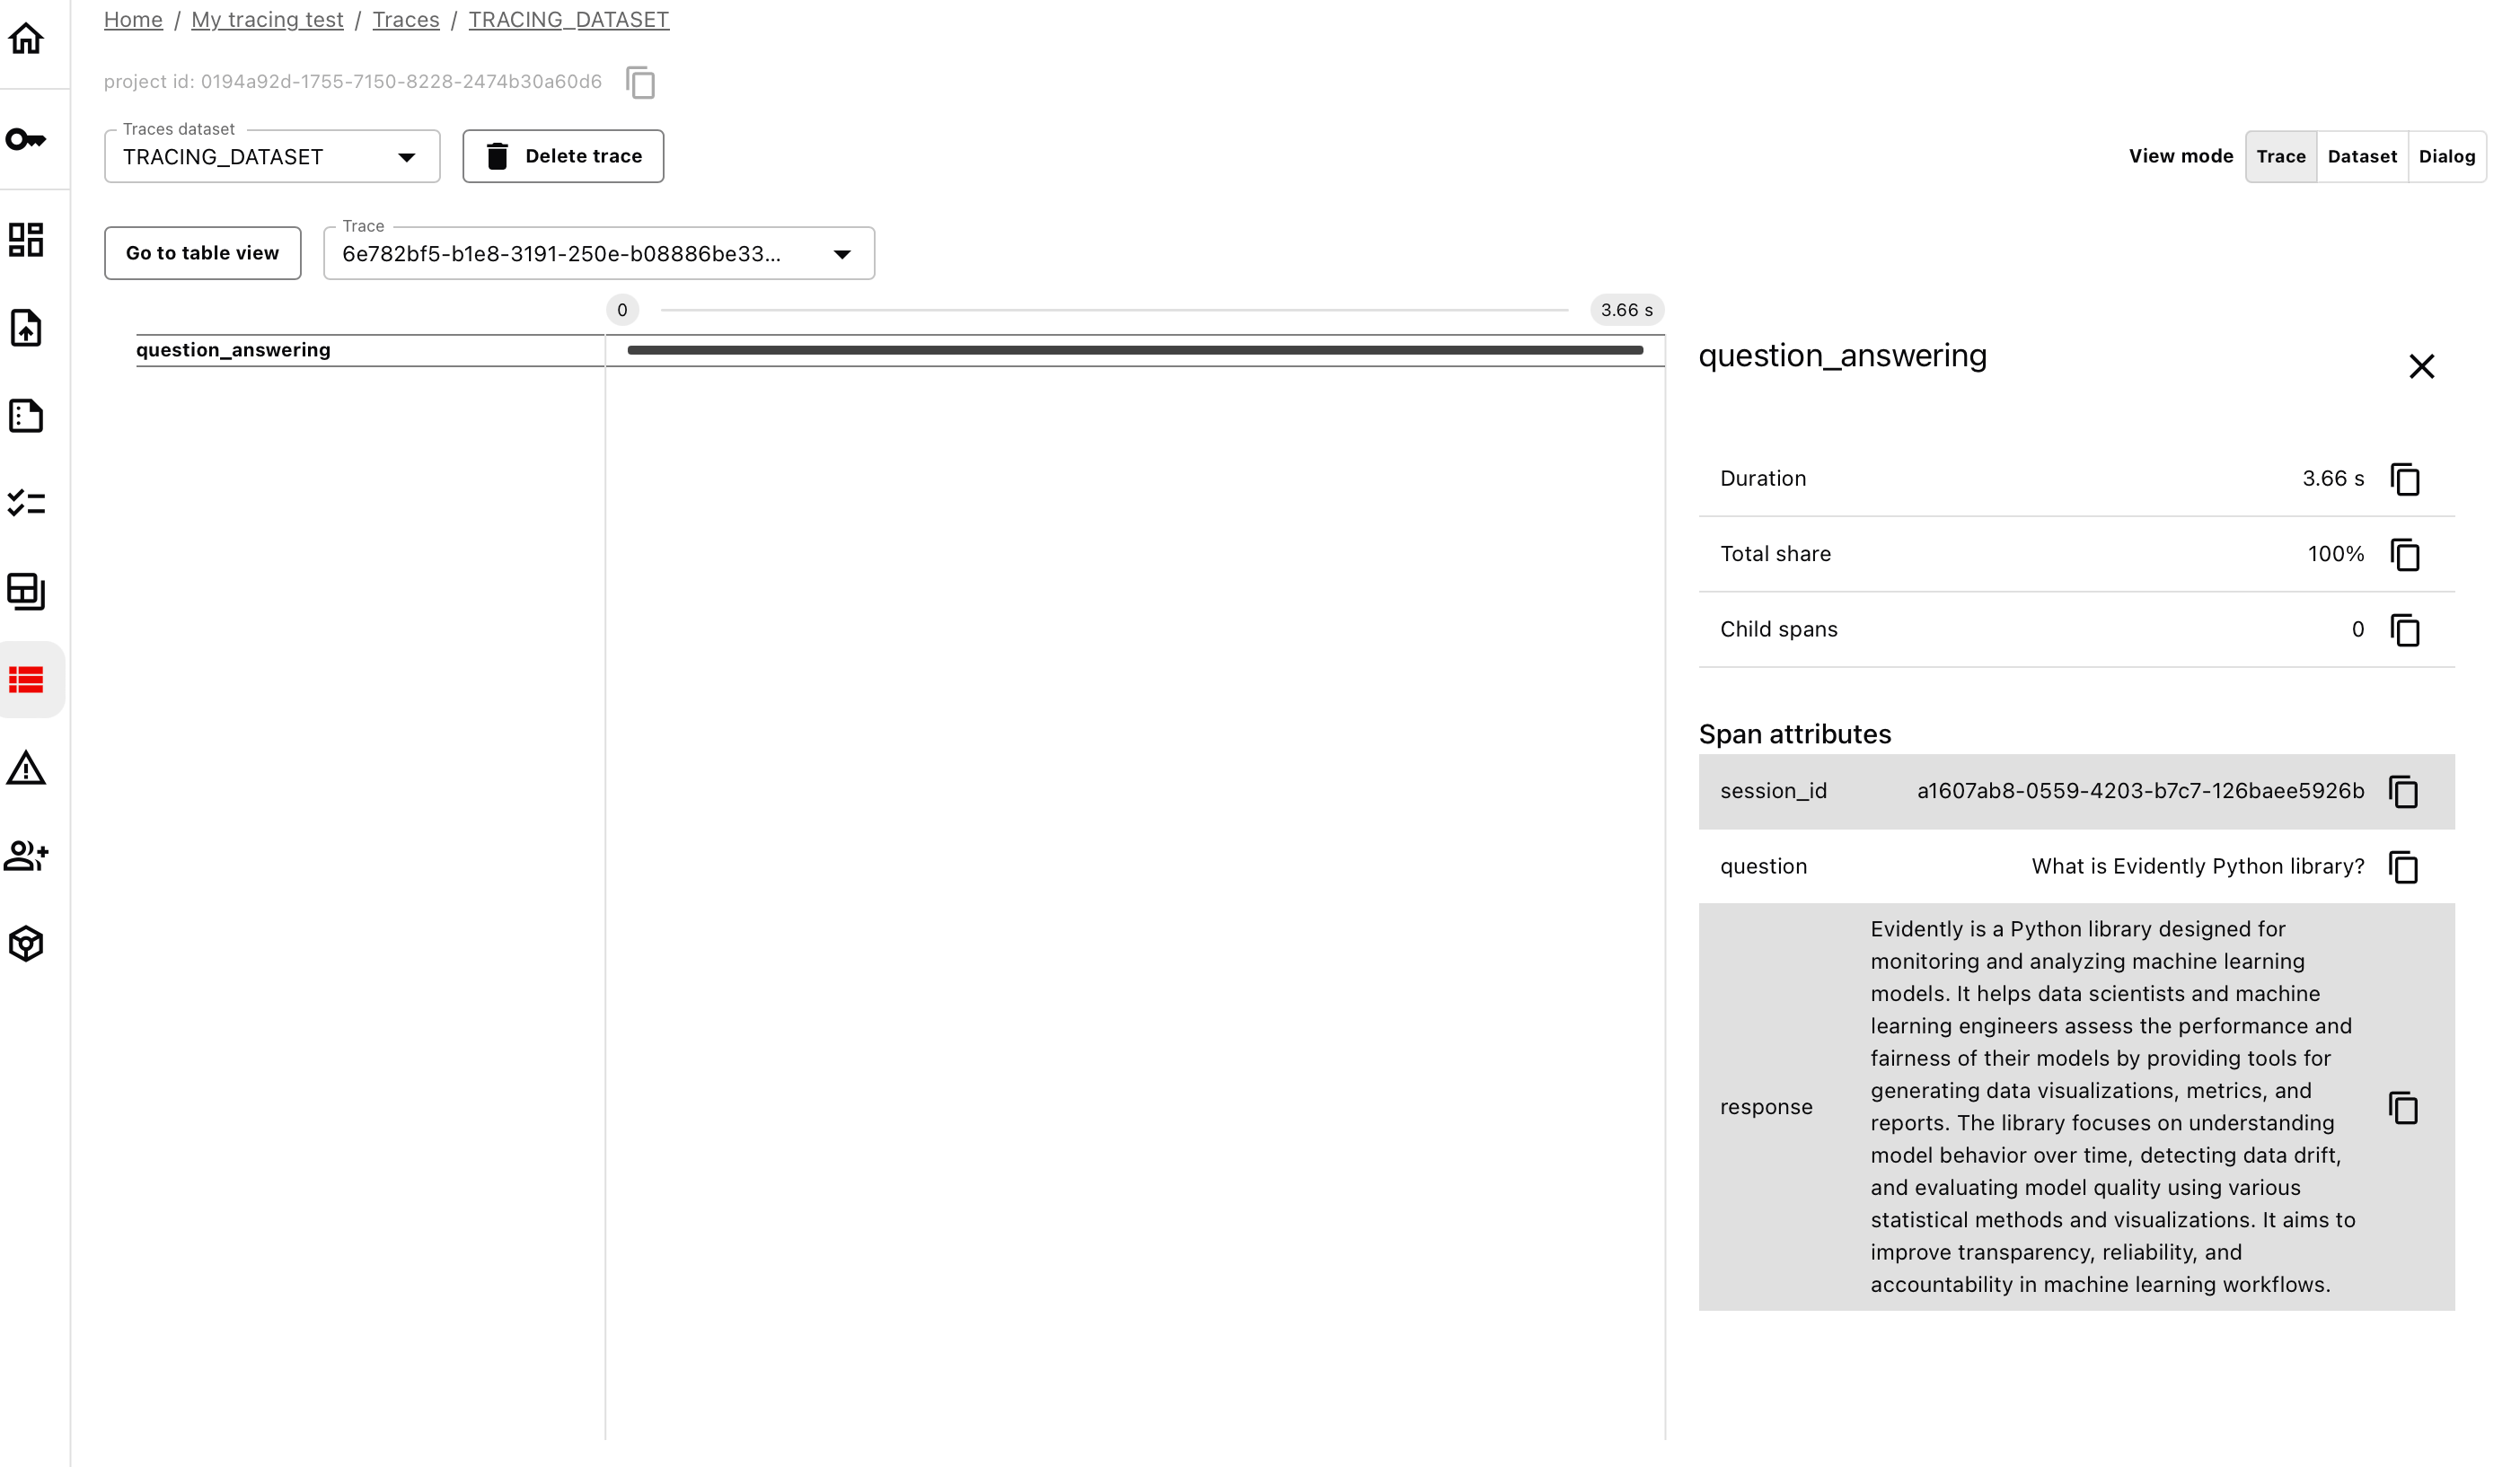Screen dimensions: 2520x1467
Task: Open the Trace ID dropdown
Action: 598,254
